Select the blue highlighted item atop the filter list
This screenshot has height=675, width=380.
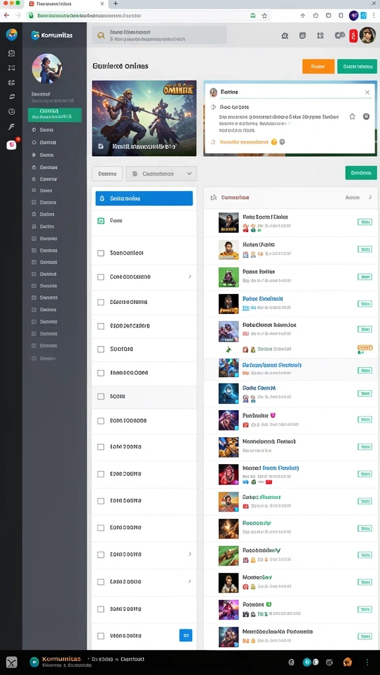point(144,198)
